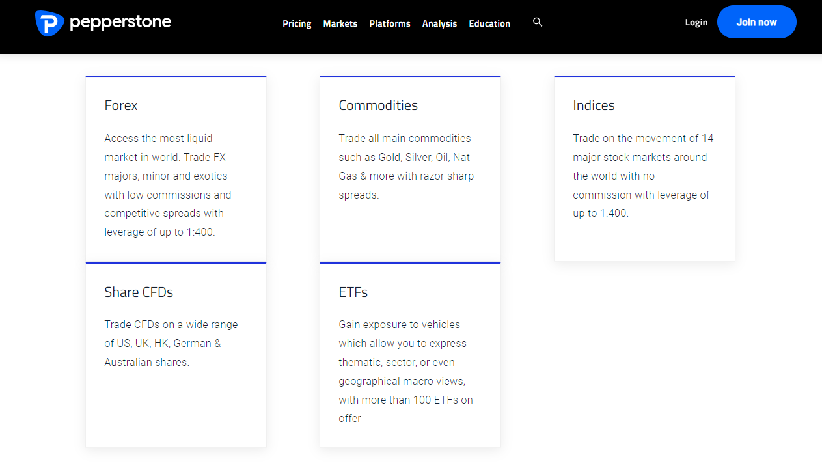Click the Forex heading

(121, 105)
